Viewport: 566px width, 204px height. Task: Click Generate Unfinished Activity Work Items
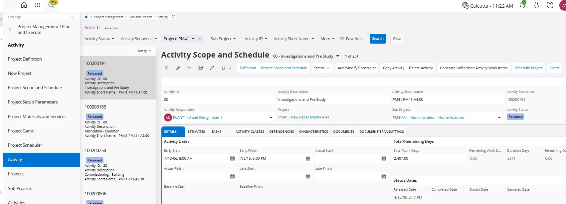pyautogui.click(x=474, y=68)
